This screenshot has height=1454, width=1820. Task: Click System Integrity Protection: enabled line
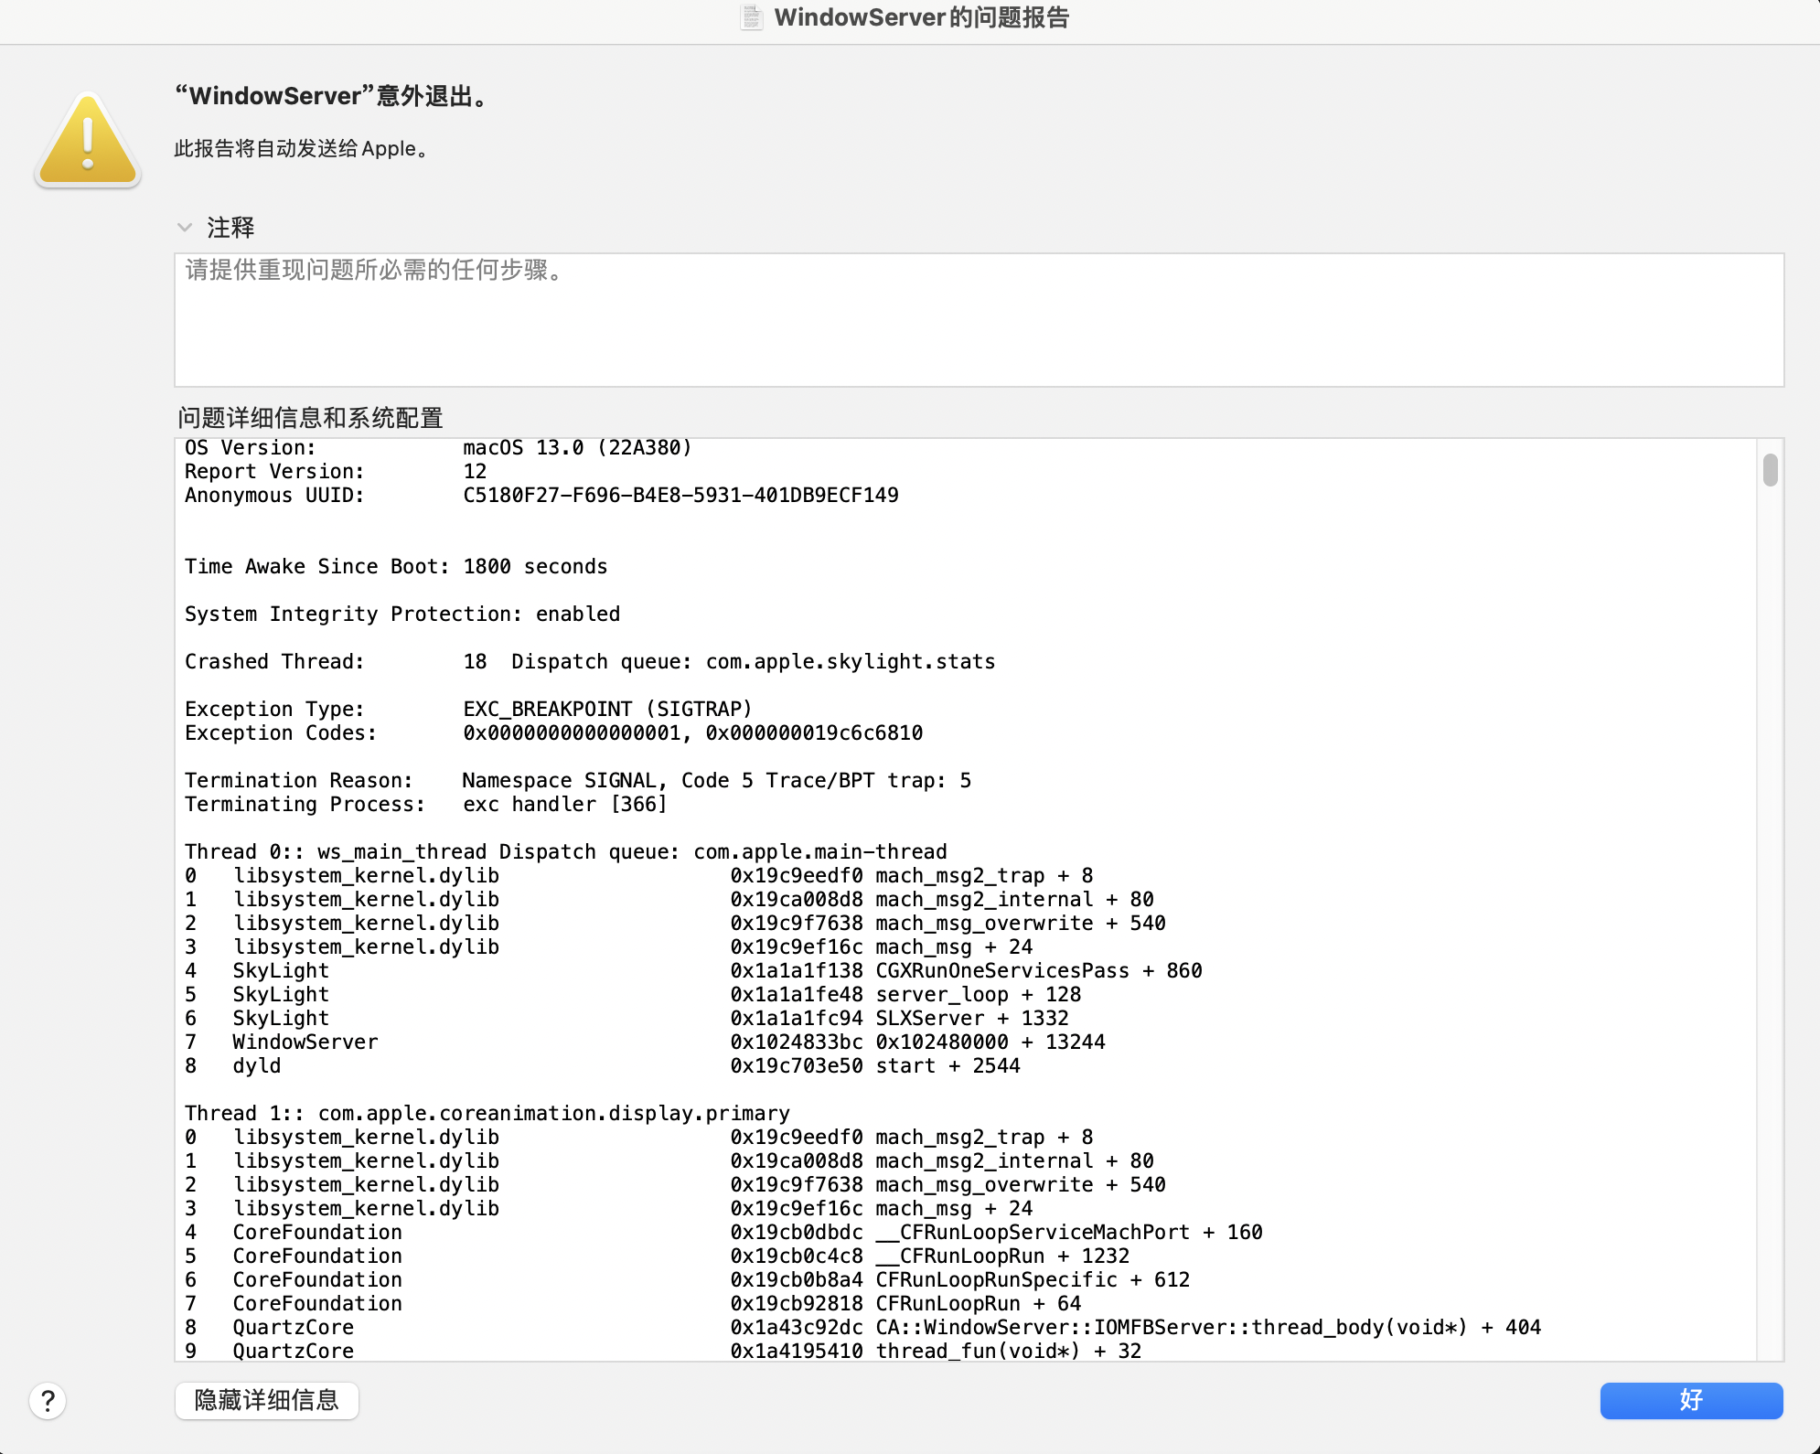[x=402, y=614]
